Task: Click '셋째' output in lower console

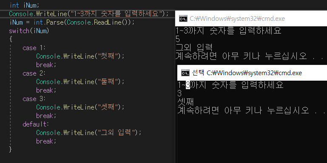Action: point(186,102)
